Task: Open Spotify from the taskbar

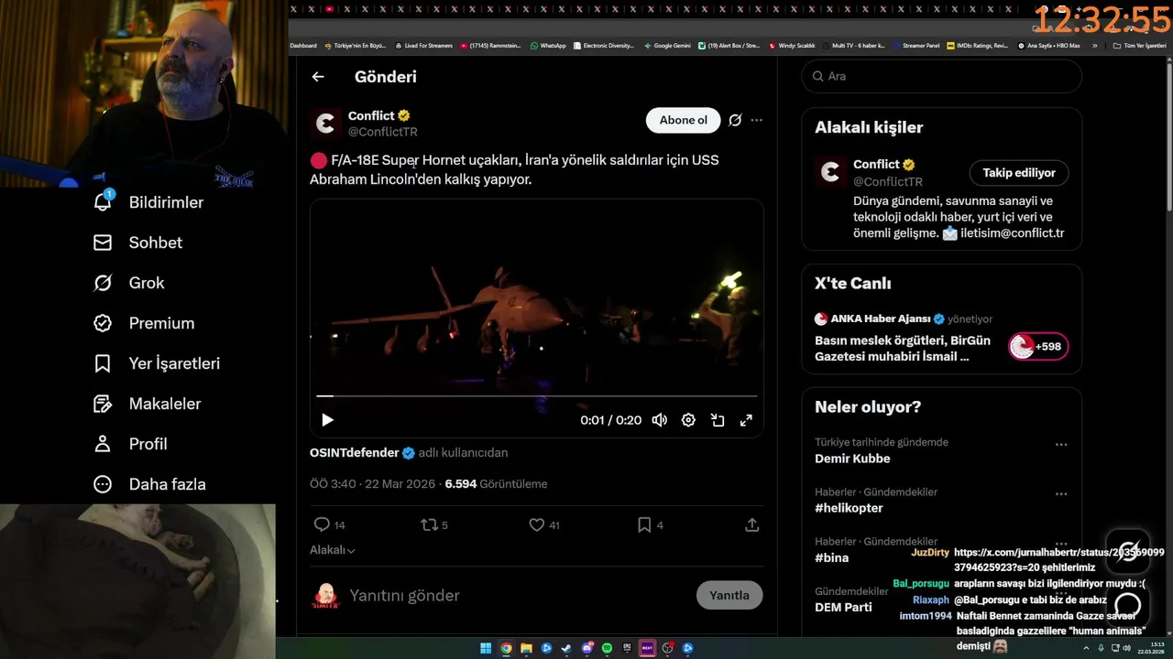Action: click(x=607, y=648)
